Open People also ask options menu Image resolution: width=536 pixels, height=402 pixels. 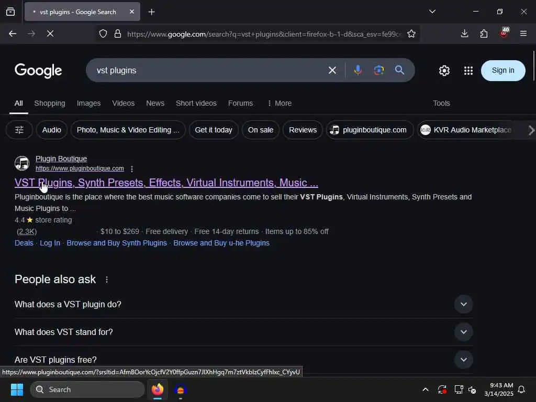tap(107, 280)
